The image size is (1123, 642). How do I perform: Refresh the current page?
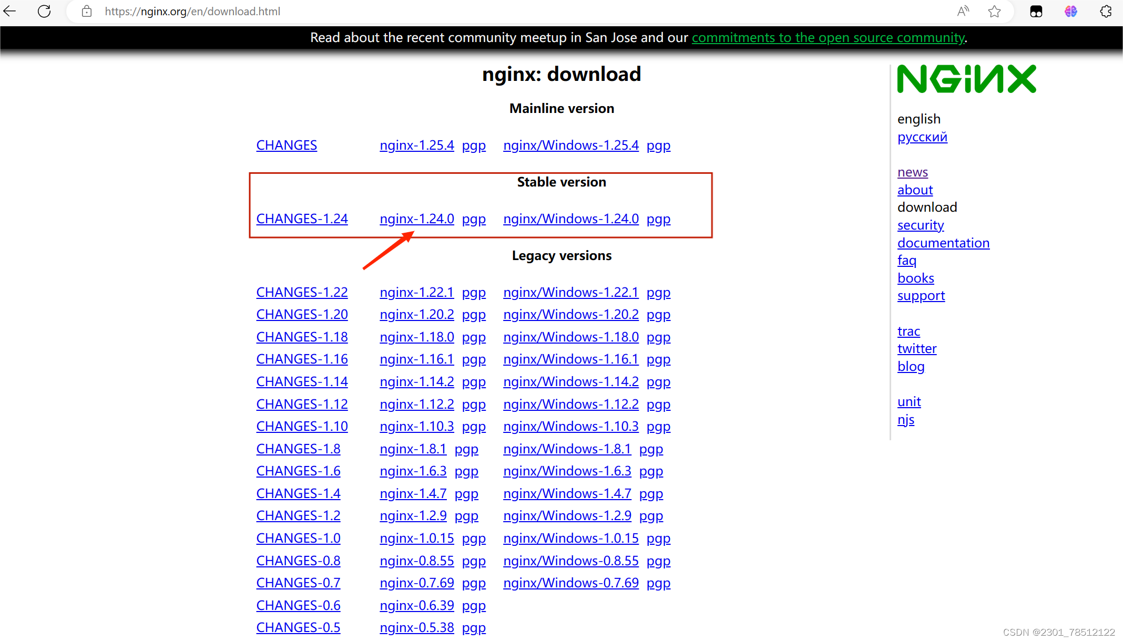click(44, 11)
